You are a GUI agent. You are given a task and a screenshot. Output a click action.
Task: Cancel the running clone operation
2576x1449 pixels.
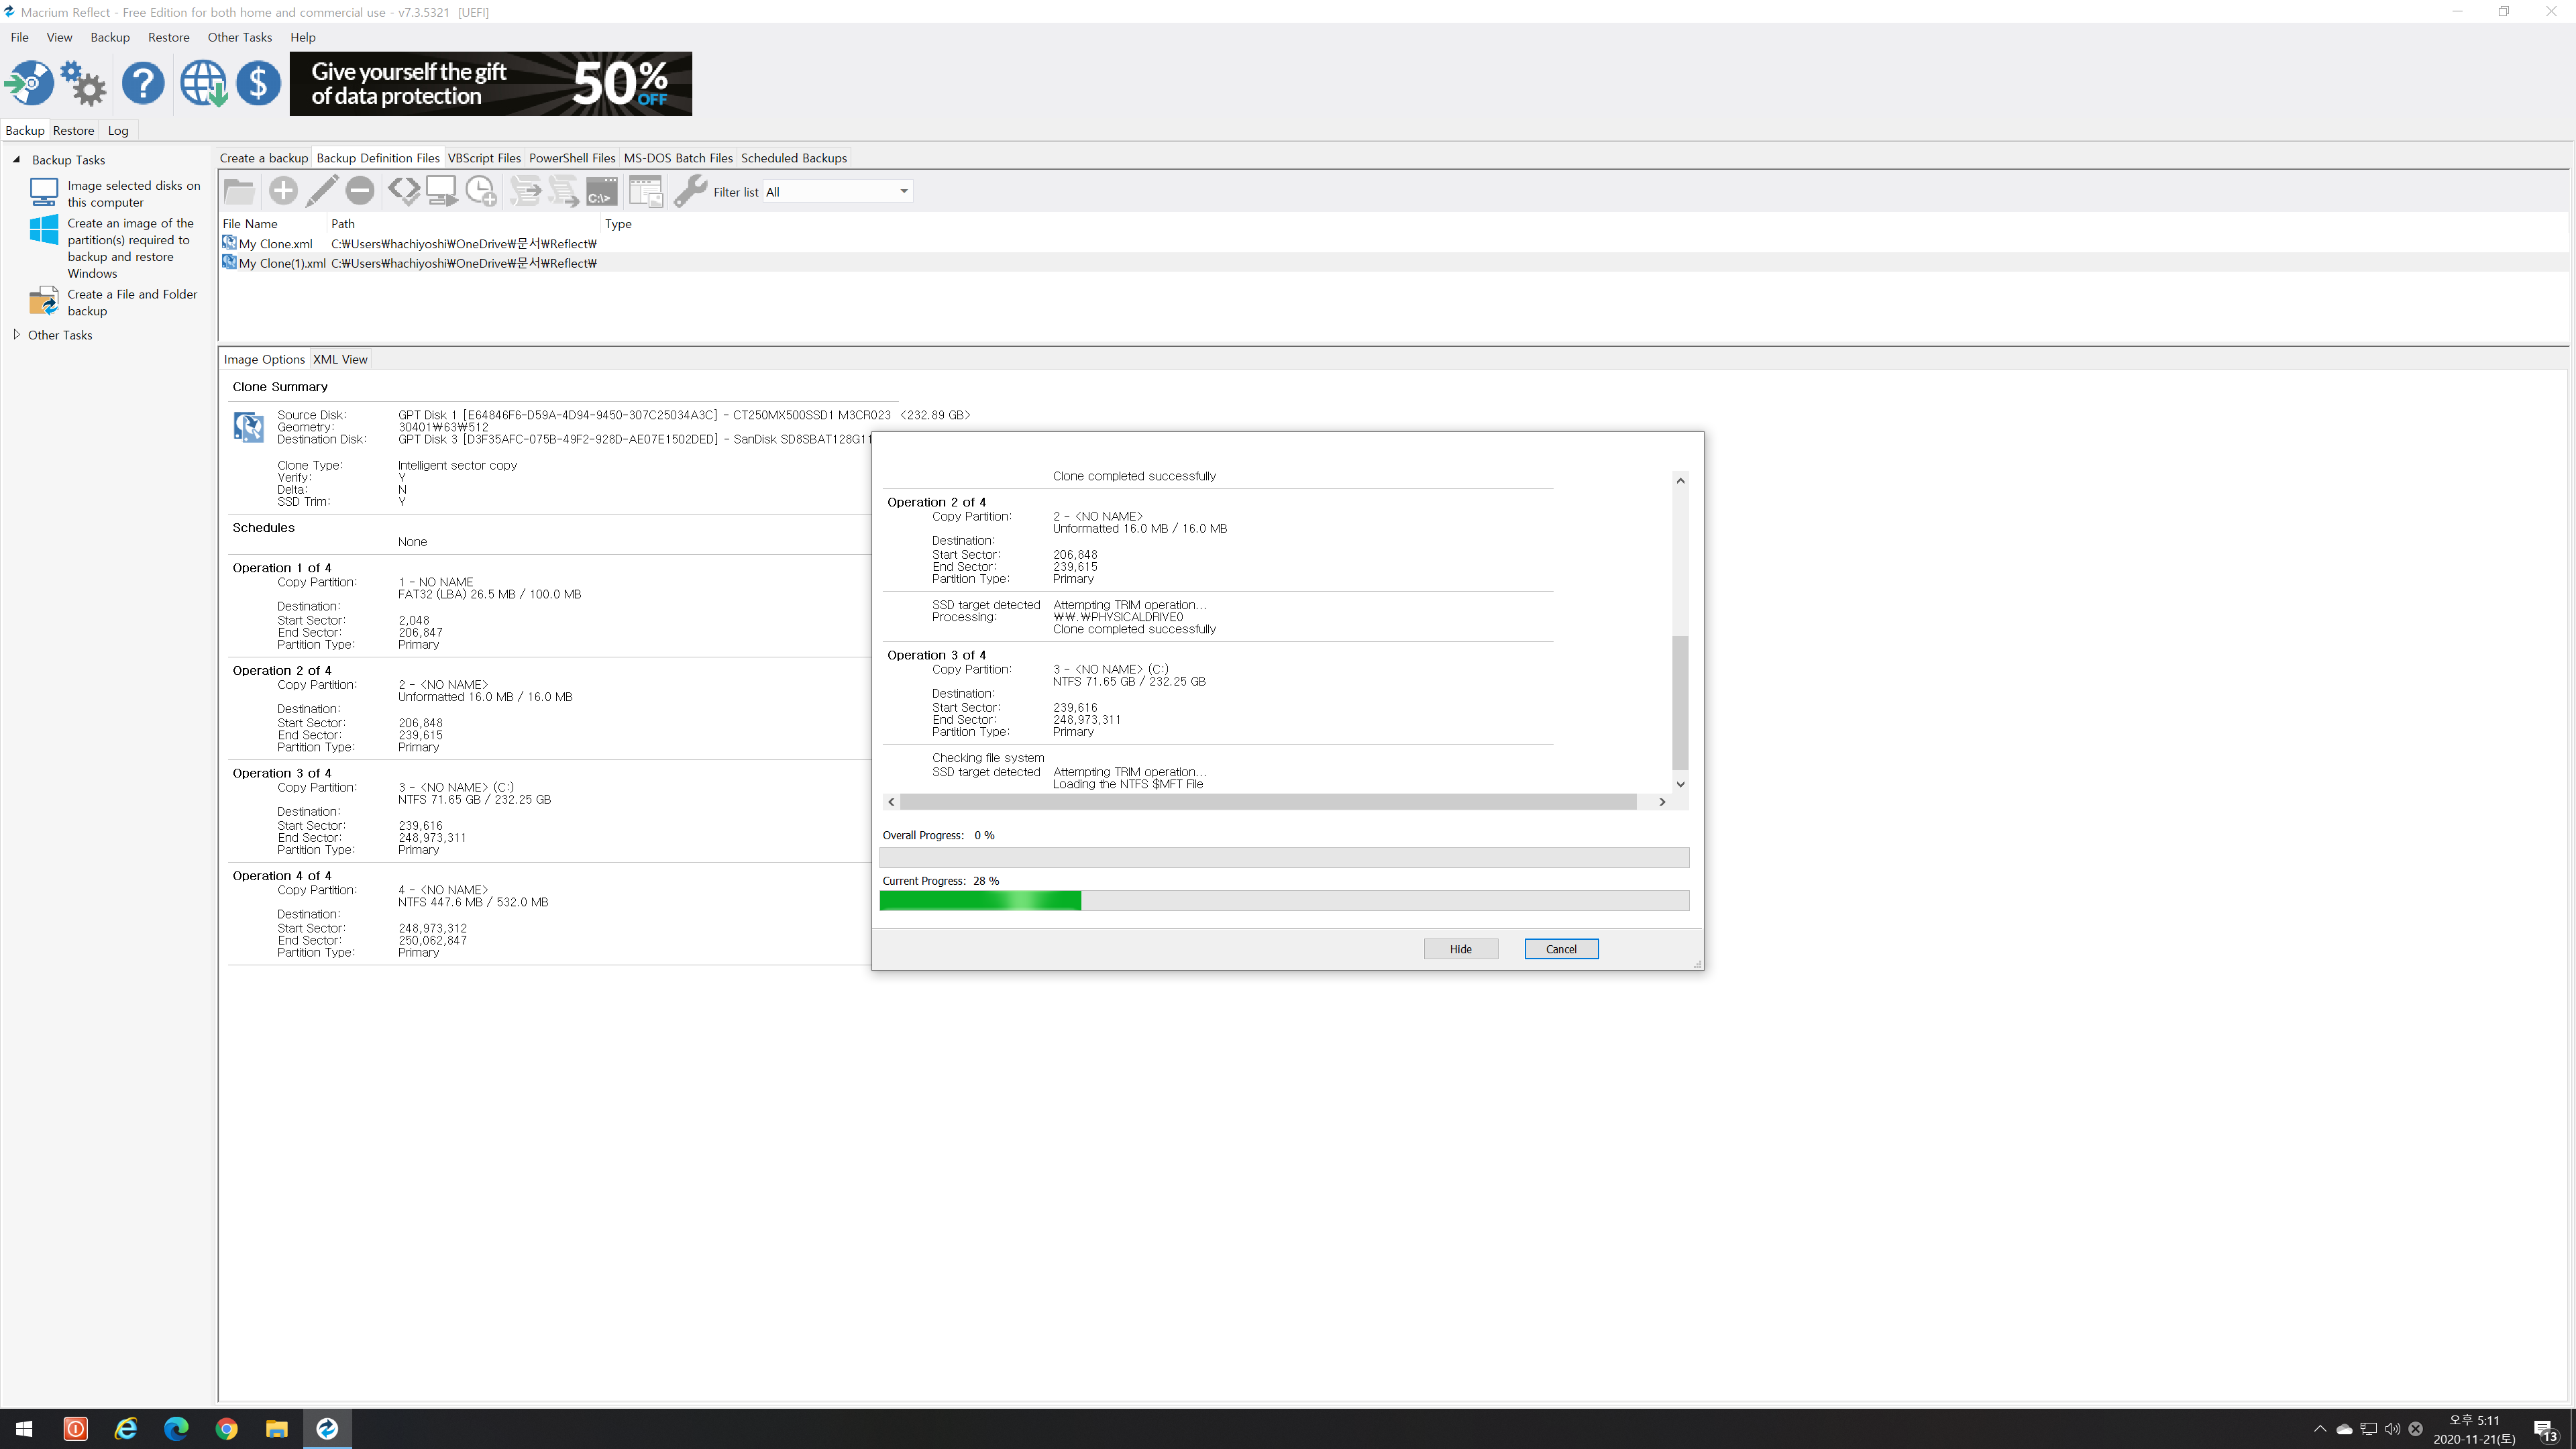1560,949
